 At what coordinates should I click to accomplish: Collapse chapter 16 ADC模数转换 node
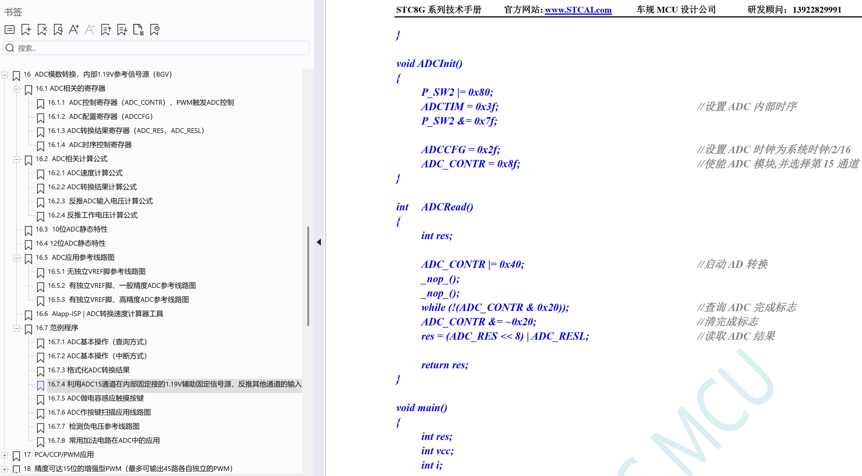click(5, 75)
